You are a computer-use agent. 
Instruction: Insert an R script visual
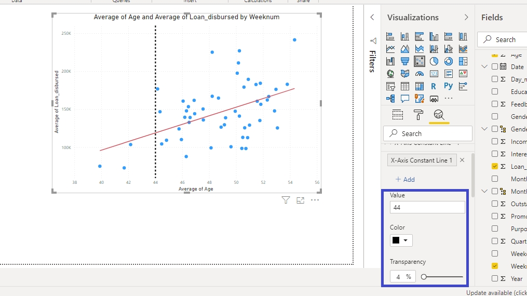[x=434, y=86]
